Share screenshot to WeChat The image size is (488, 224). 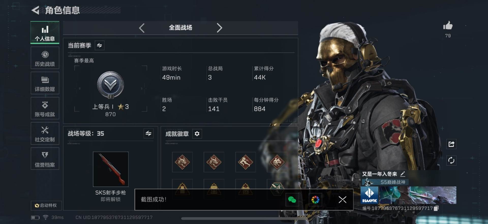292,200
